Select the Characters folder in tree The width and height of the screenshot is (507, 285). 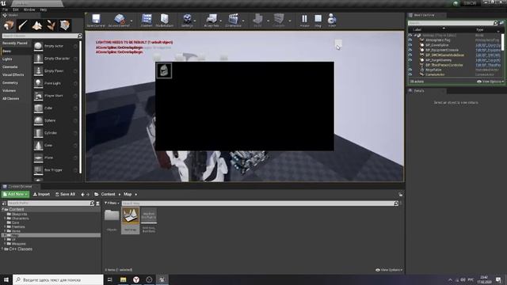pyautogui.click(x=20, y=218)
